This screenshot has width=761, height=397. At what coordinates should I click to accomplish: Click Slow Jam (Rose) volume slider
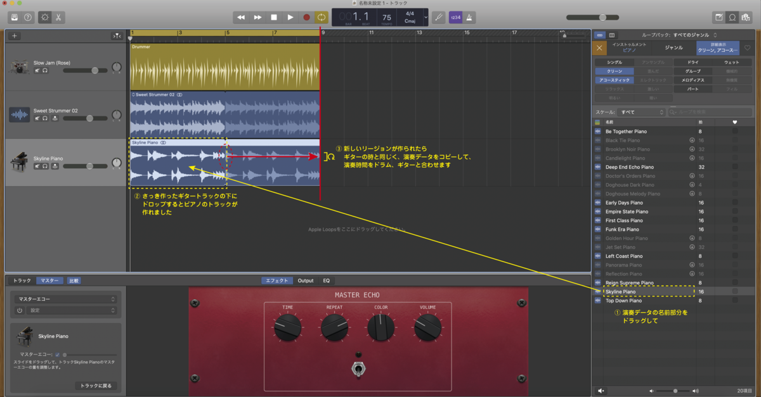(84, 70)
